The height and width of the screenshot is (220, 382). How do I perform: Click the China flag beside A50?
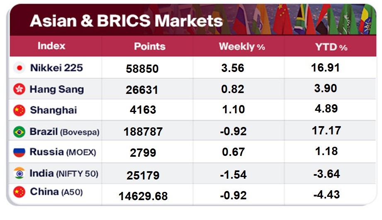click(x=19, y=192)
